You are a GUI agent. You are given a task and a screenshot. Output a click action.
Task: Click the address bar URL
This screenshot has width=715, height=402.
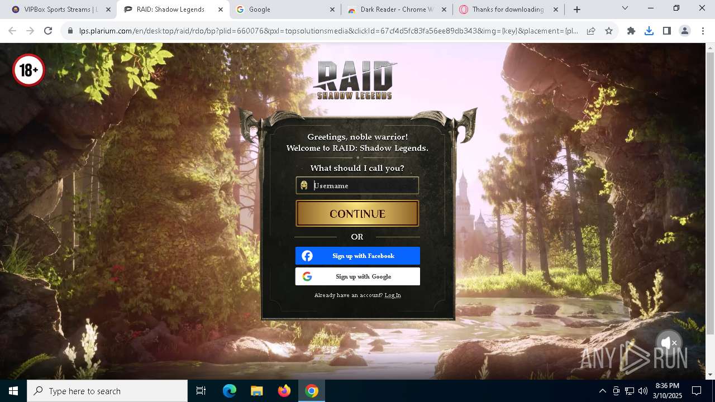coord(328,31)
